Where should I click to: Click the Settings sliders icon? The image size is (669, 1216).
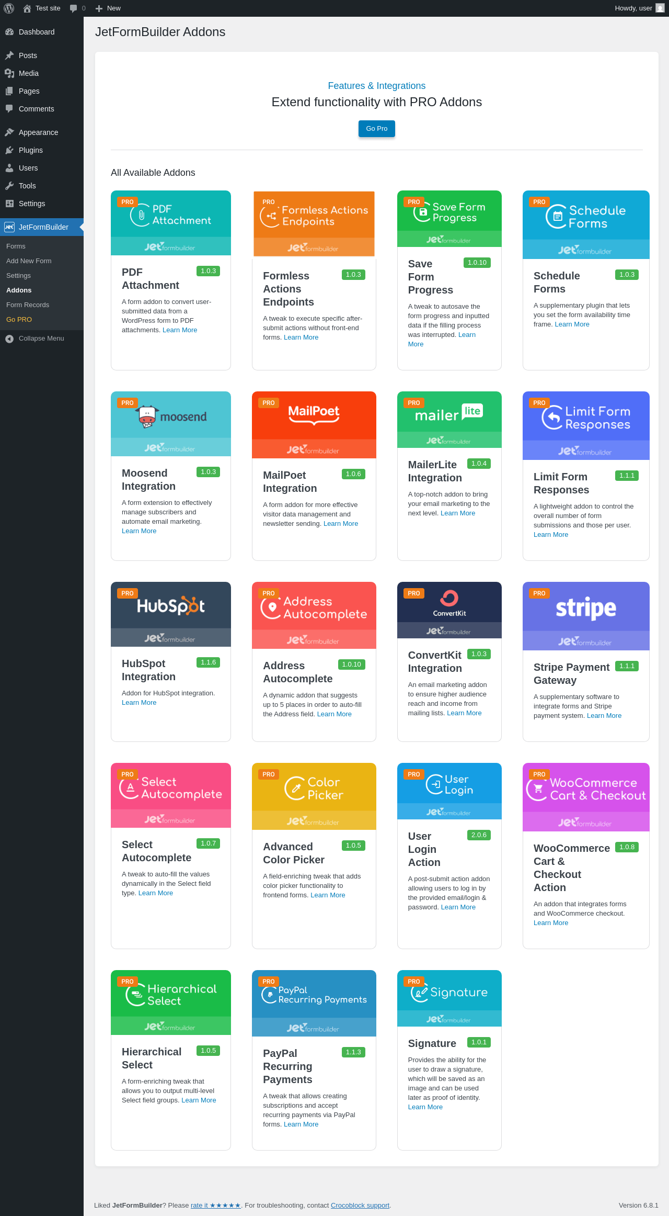click(9, 204)
